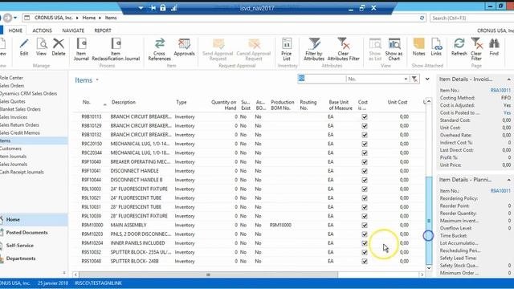Screen dimensions: 514x289
Task: Switch to the NAVIGATE ribbon tab
Action: point(73,31)
